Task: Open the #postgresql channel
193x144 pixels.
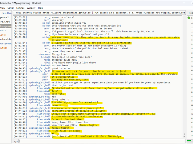Action: click(5, 43)
